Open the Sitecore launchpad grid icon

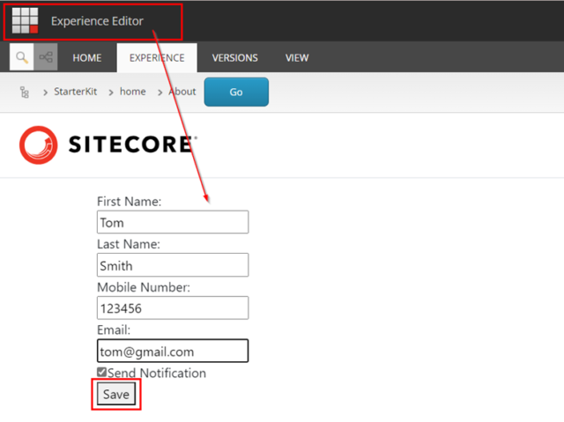click(25, 20)
